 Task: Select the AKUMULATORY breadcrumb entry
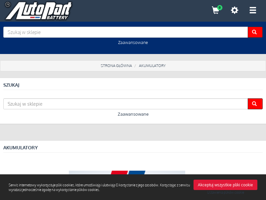click(152, 66)
